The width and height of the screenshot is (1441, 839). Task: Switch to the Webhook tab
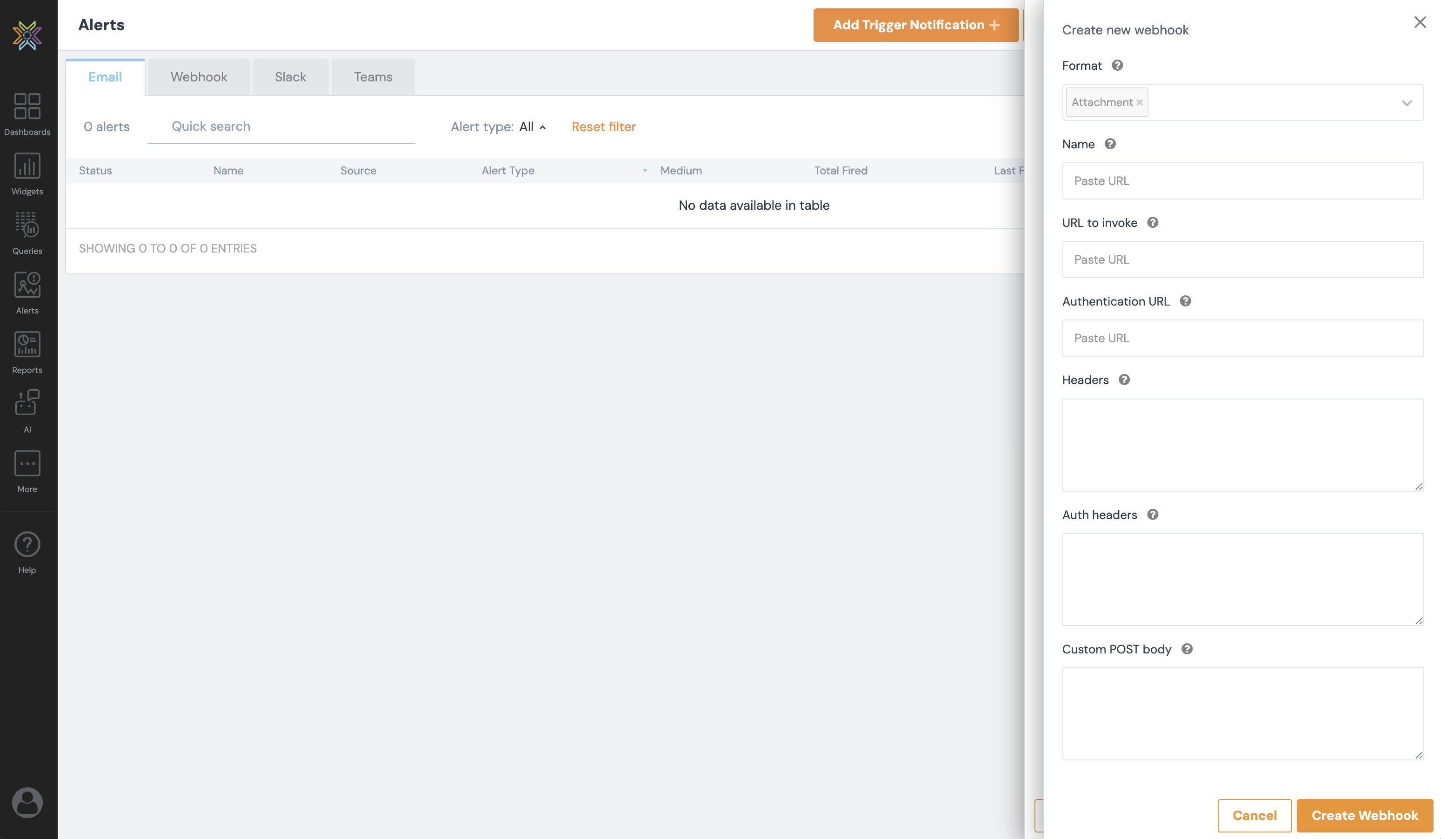[199, 77]
